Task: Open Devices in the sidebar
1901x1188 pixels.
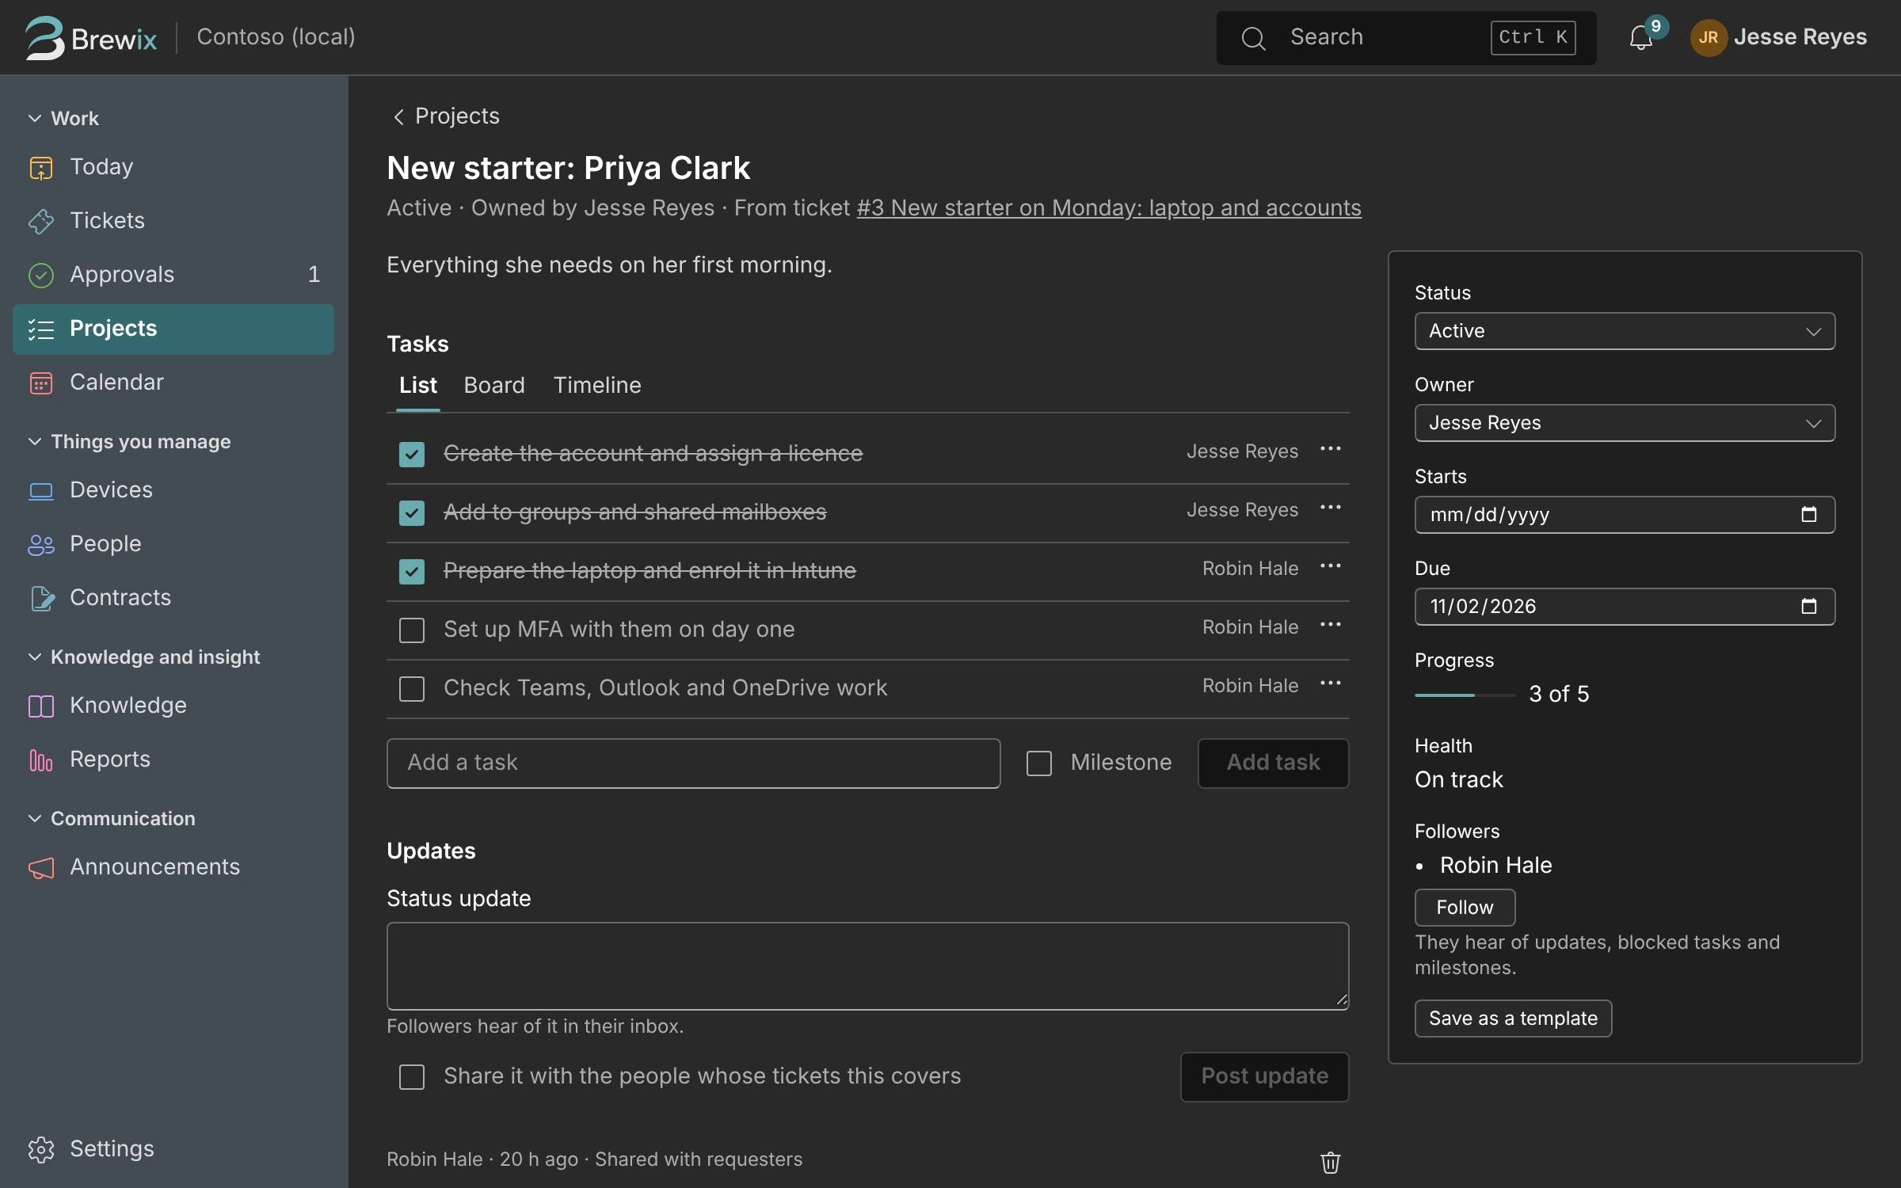Action: coord(173,490)
